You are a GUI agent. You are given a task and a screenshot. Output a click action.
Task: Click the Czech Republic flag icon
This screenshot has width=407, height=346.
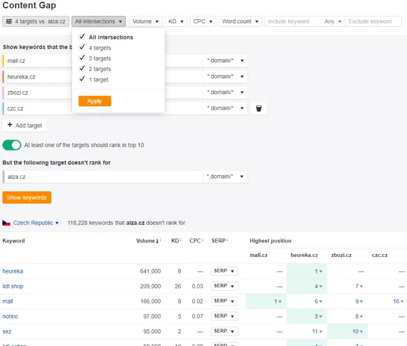(6, 223)
